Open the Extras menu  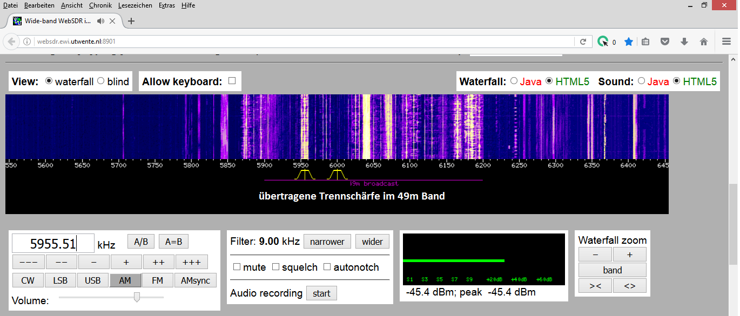167,5
